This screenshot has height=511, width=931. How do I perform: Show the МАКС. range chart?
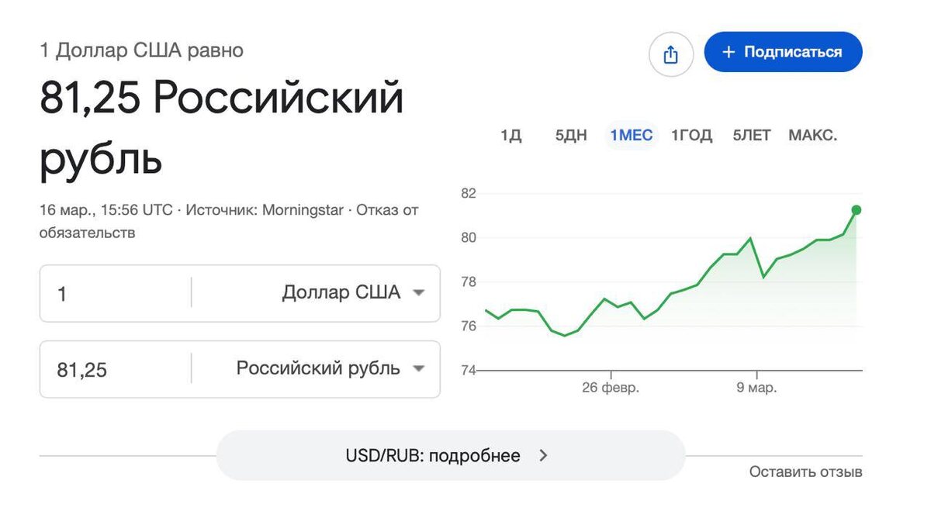click(813, 136)
